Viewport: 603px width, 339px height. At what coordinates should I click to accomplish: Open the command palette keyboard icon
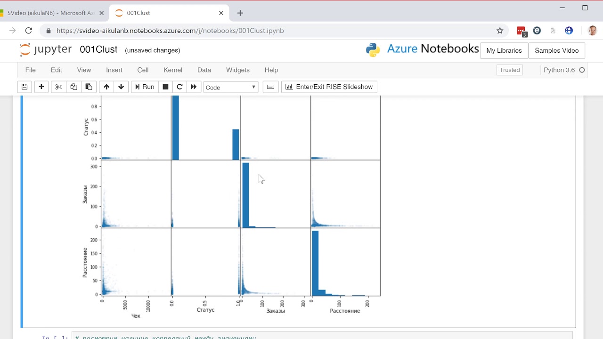(270, 87)
